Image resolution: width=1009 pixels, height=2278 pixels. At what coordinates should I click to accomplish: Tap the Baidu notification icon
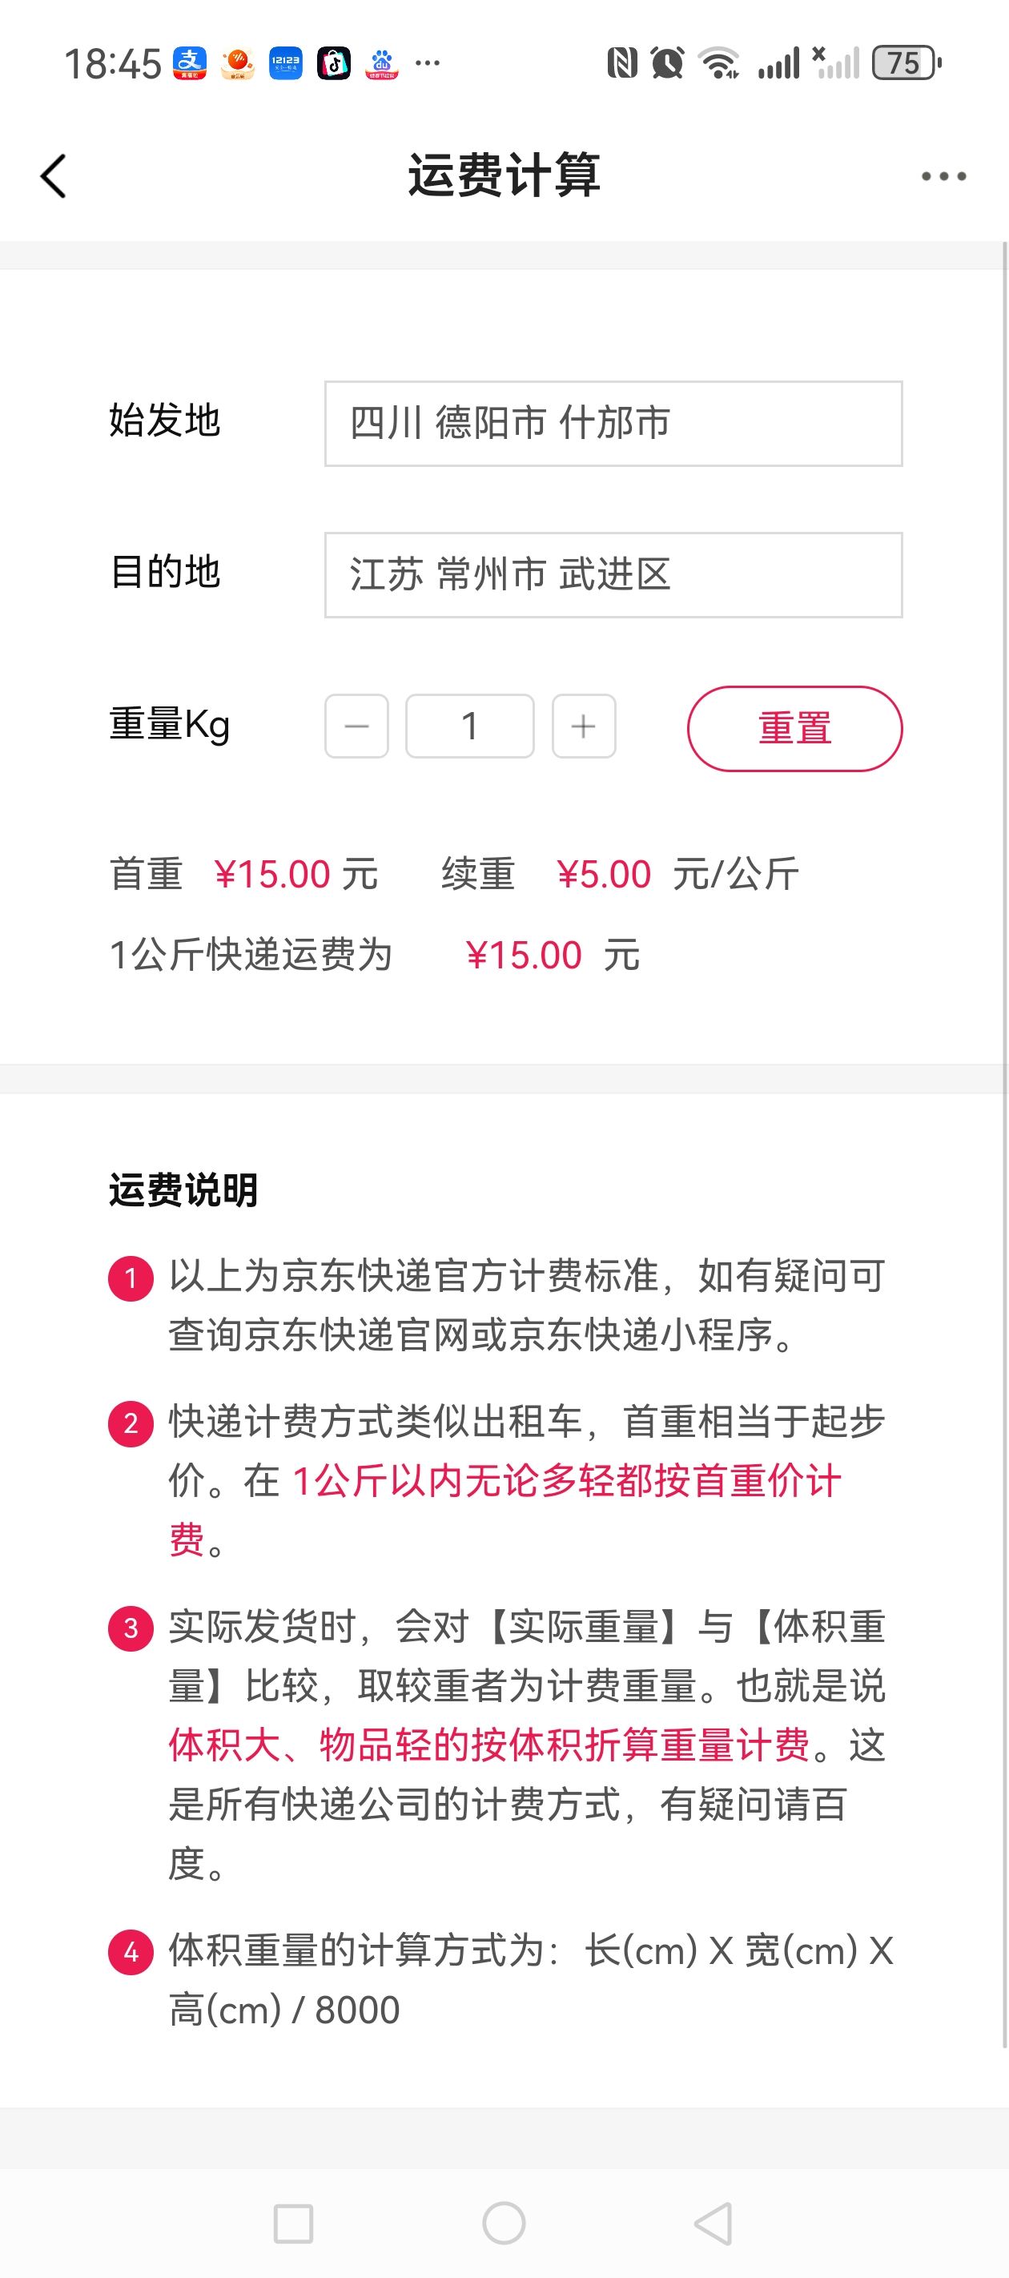click(382, 62)
